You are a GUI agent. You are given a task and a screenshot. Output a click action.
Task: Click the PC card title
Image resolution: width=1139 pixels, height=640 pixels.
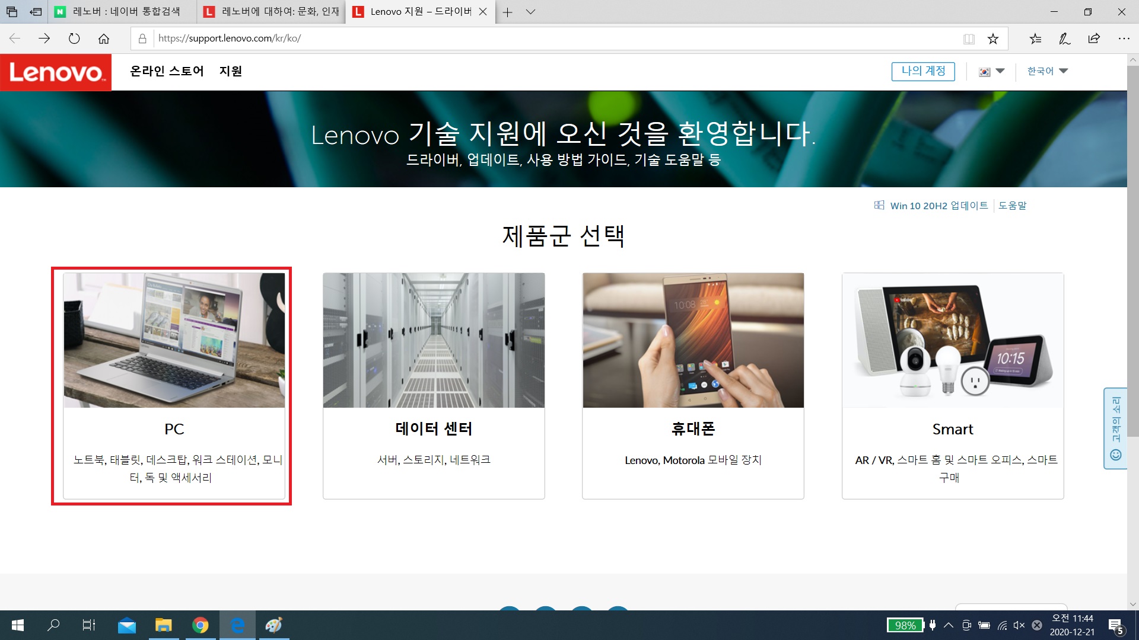[x=174, y=429]
